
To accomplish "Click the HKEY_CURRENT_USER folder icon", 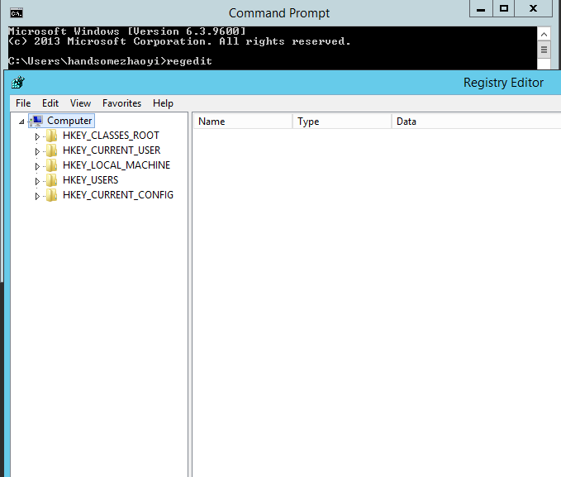I will point(52,150).
